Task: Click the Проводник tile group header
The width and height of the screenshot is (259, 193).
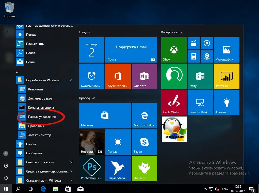Action: coord(87,98)
